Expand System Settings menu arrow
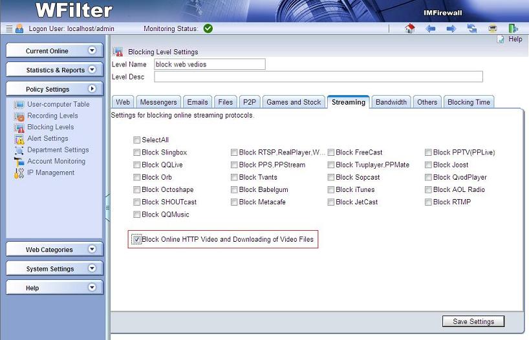The width and height of the screenshot is (529, 340). (92, 268)
